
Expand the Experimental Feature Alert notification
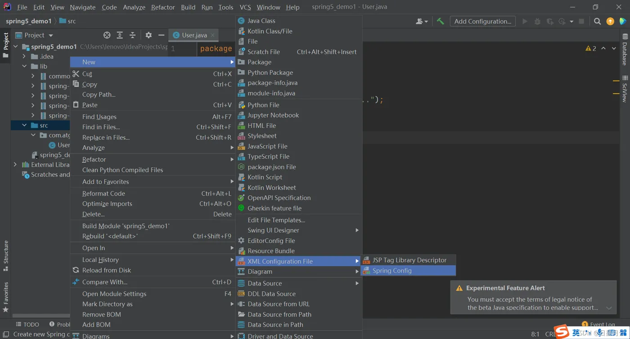click(609, 308)
